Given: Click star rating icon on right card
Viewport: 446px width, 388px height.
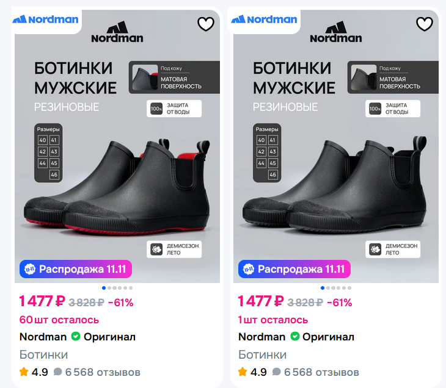Looking at the screenshot, I should tap(243, 372).
